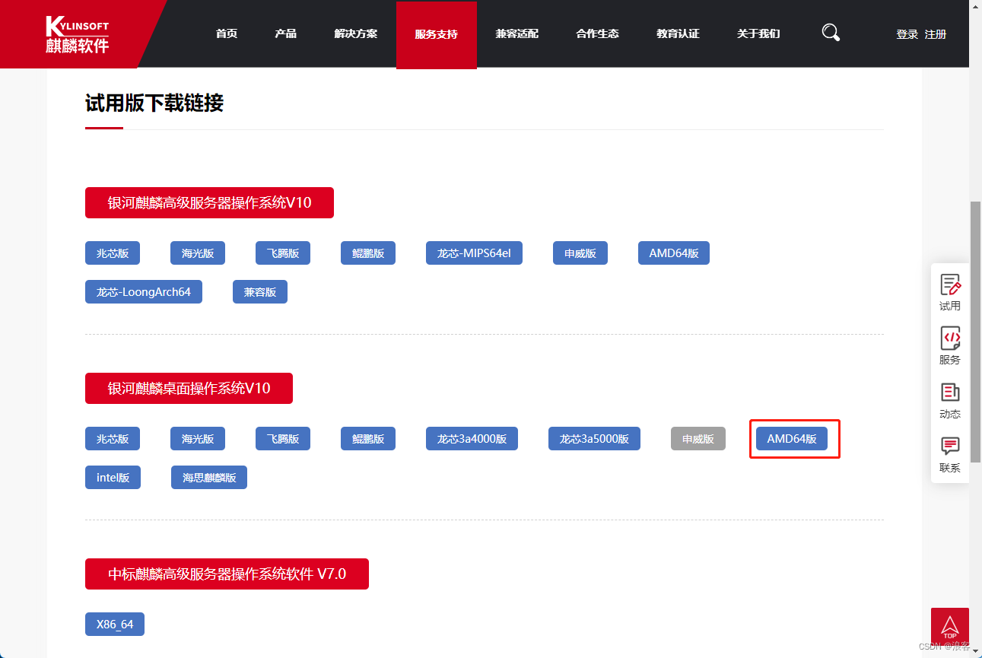Click the 海思麒麟版 button
The width and height of the screenshot is (982, 658).
pos(209,478)
